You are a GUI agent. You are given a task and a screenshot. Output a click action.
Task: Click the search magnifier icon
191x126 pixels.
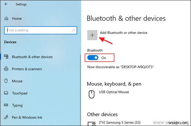(x=74, y=30)
